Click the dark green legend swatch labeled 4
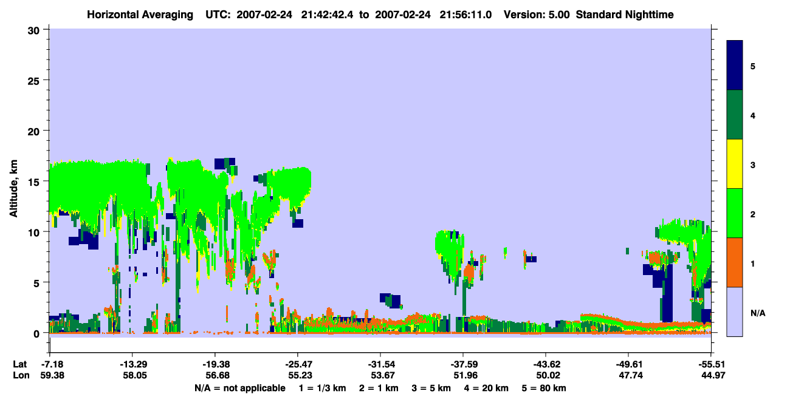The height and width of the screenshot is (405, 790). click(x=735, y=115)
